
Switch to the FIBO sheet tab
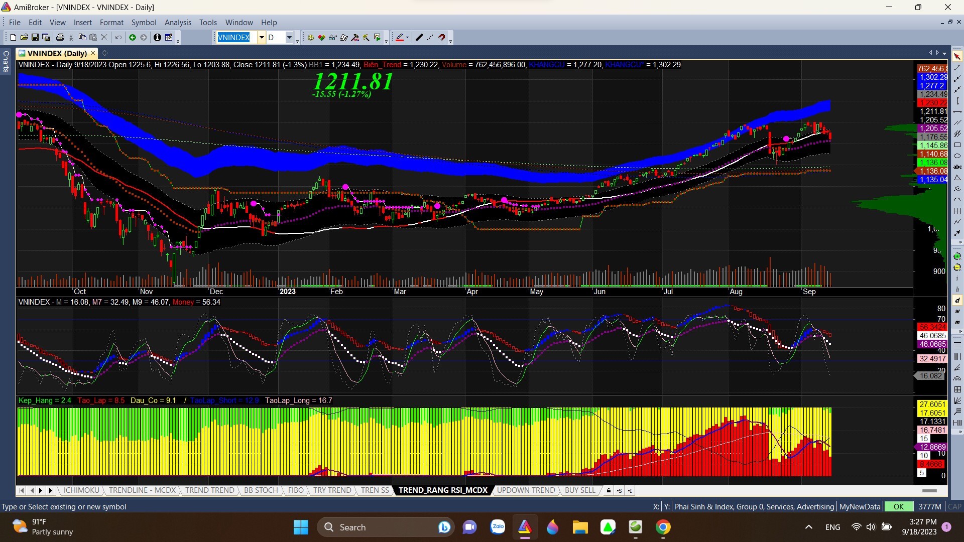(296, 490)
